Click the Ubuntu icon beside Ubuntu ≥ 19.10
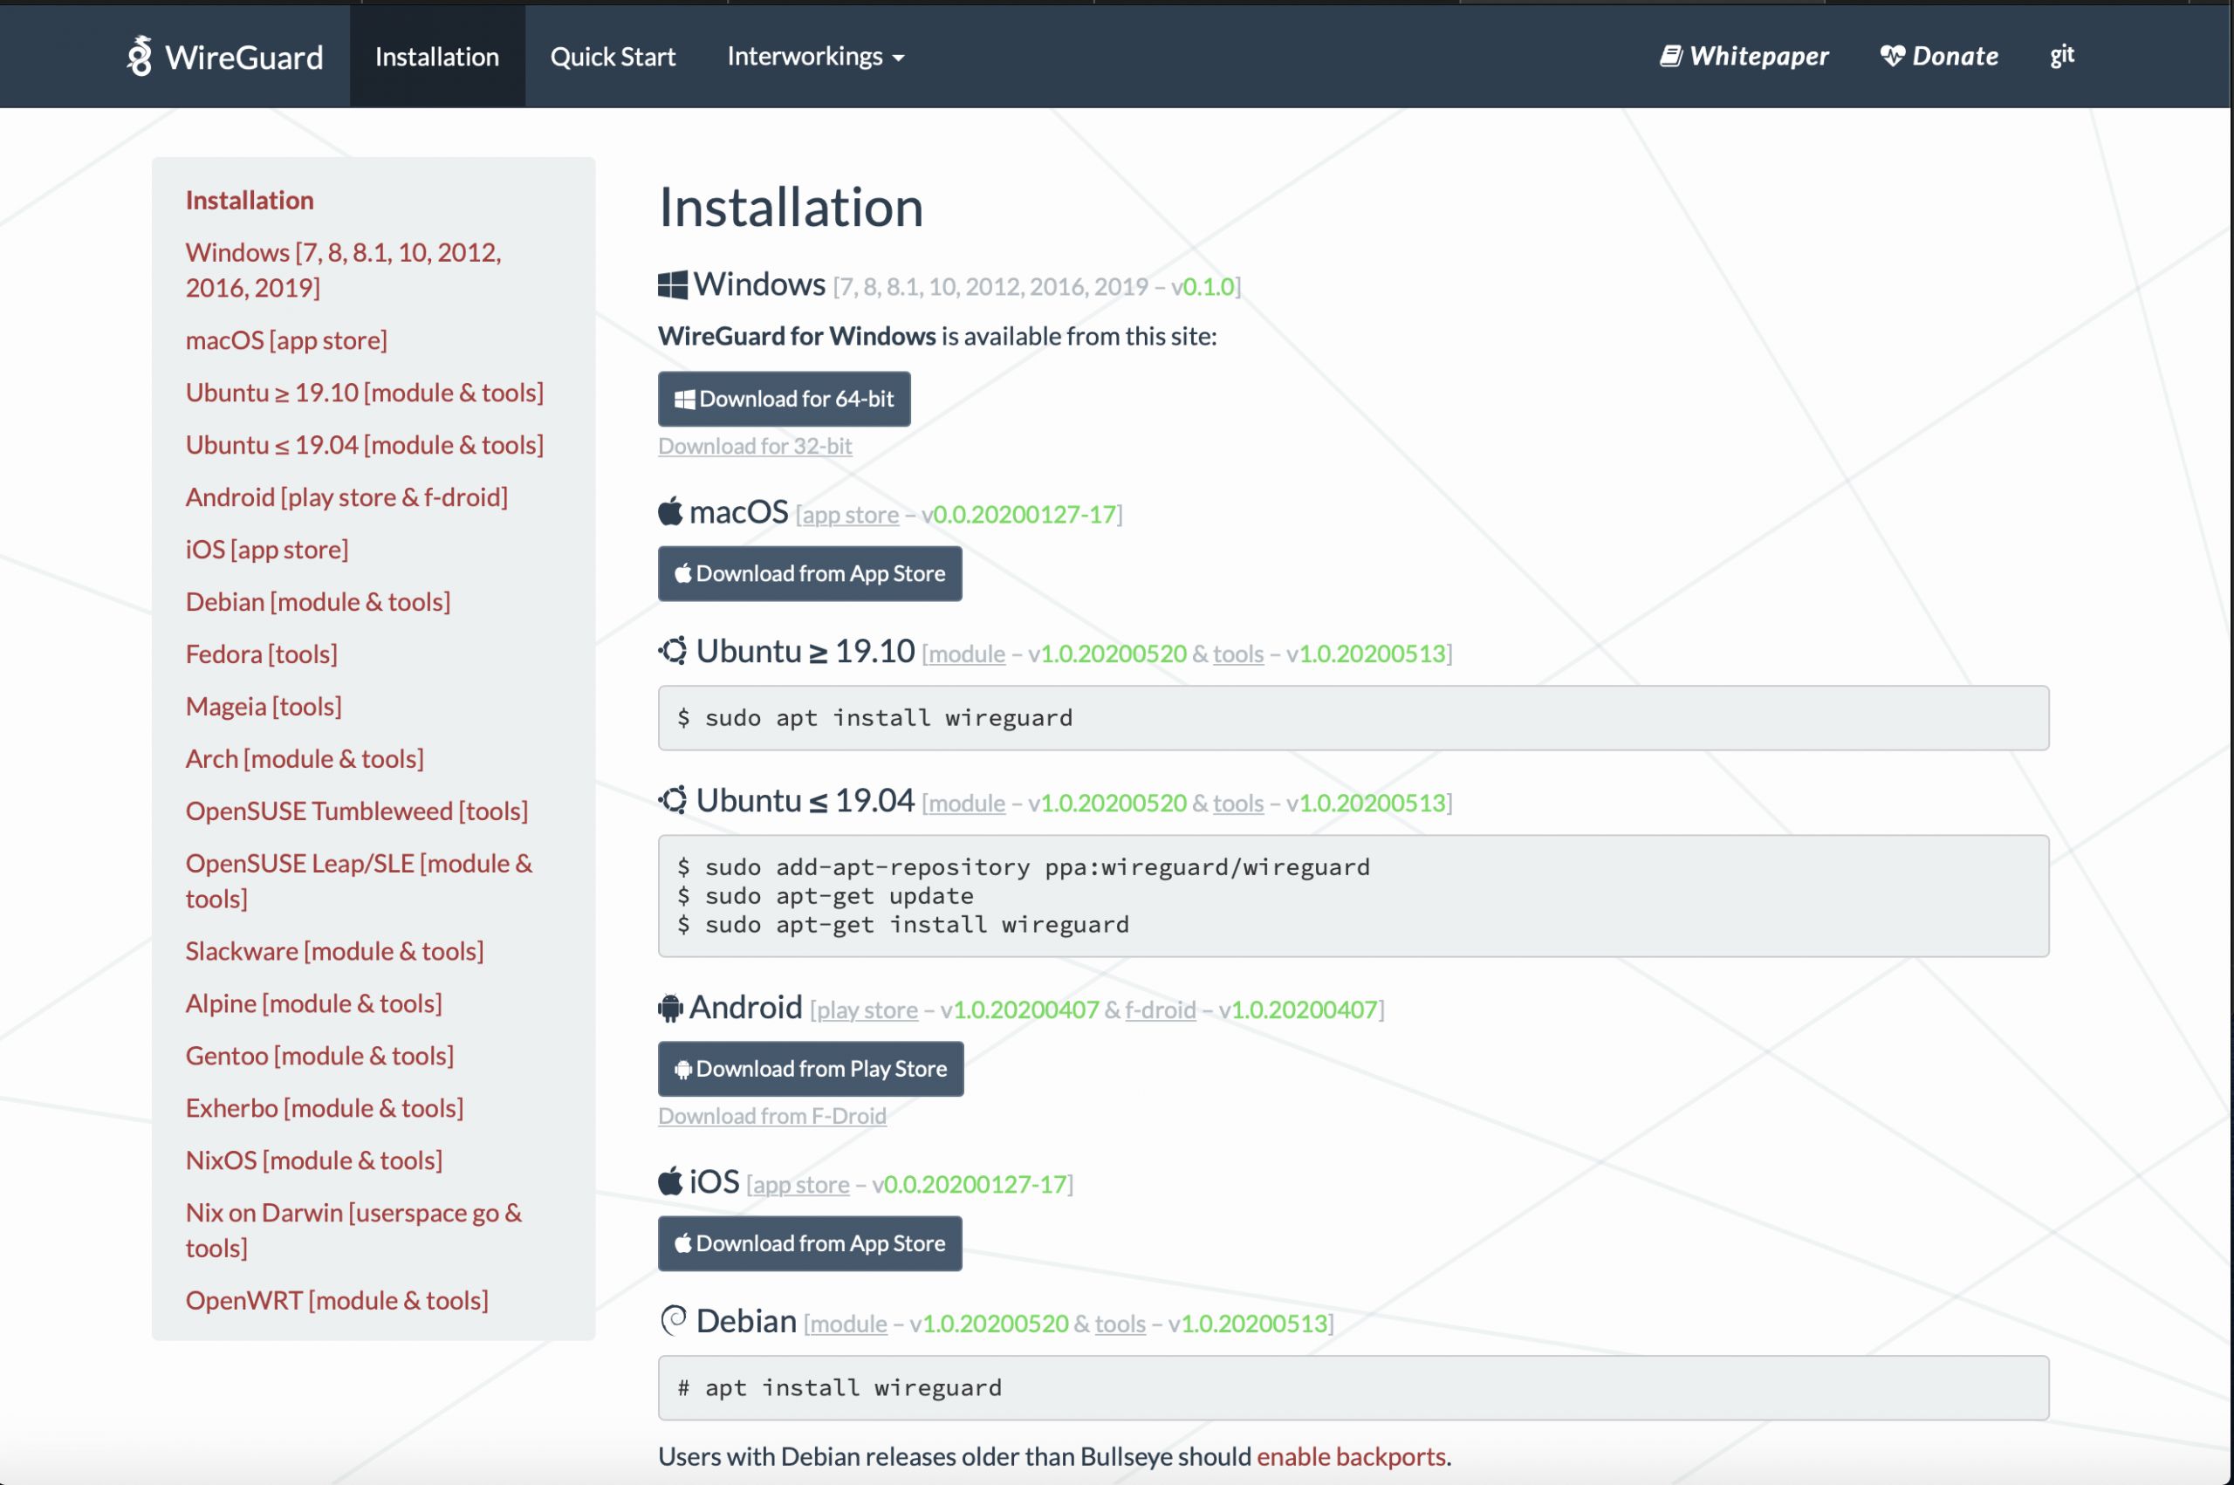This screenshot has height=1485, width=2234. 674,652
